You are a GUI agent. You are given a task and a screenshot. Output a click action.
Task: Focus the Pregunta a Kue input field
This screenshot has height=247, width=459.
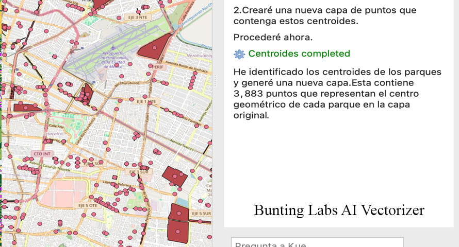point(317,242)
